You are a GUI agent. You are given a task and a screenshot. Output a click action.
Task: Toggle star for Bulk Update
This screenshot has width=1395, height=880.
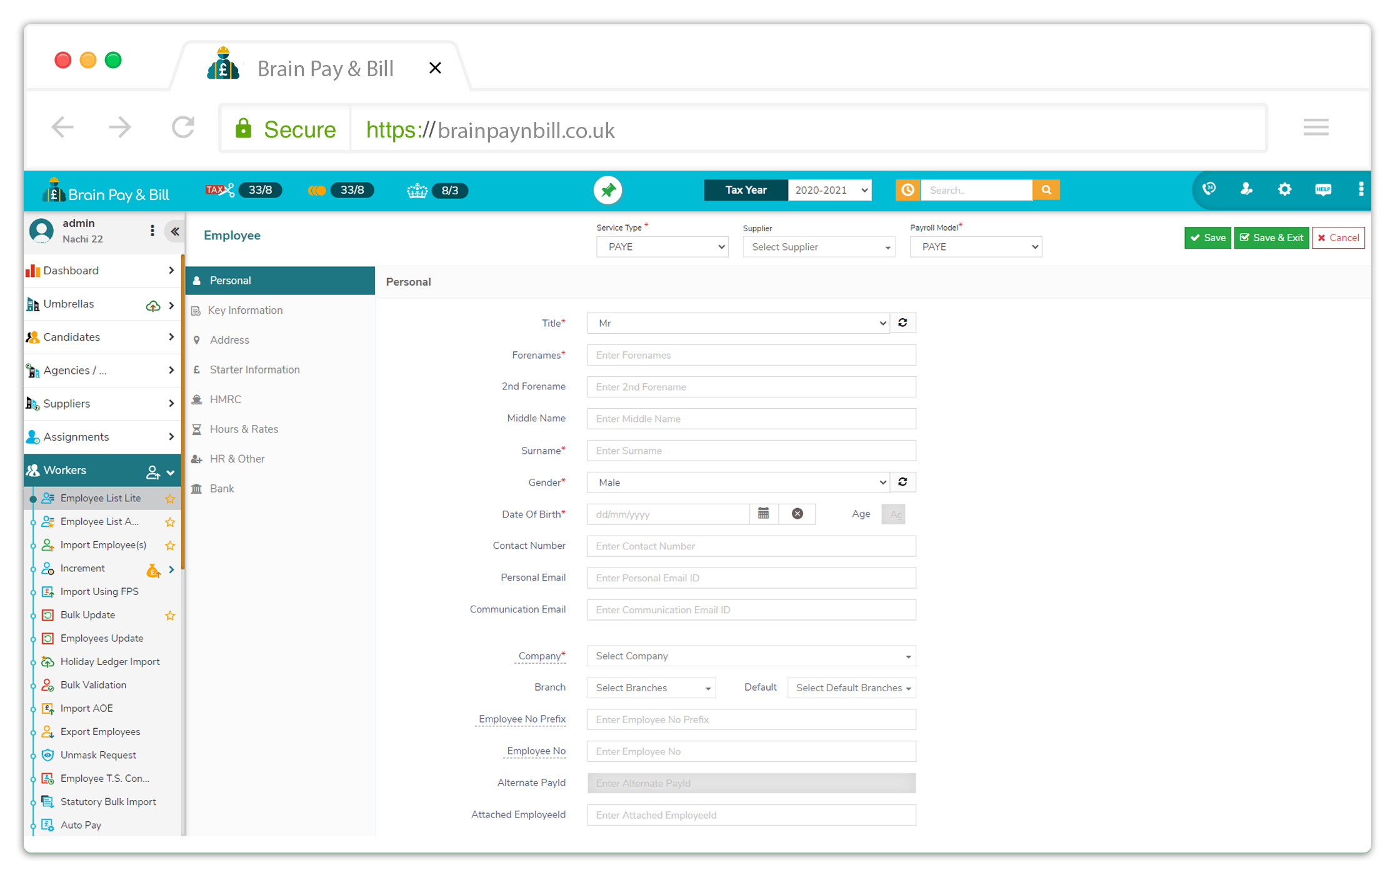(169, 616)
